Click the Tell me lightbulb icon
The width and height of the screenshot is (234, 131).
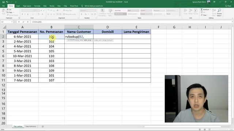pyautogui.click(x=82, y=6)
